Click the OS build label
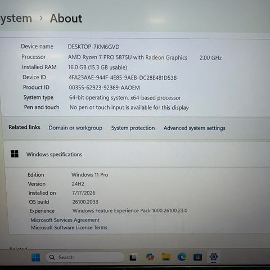 click(x=39, y=202)
